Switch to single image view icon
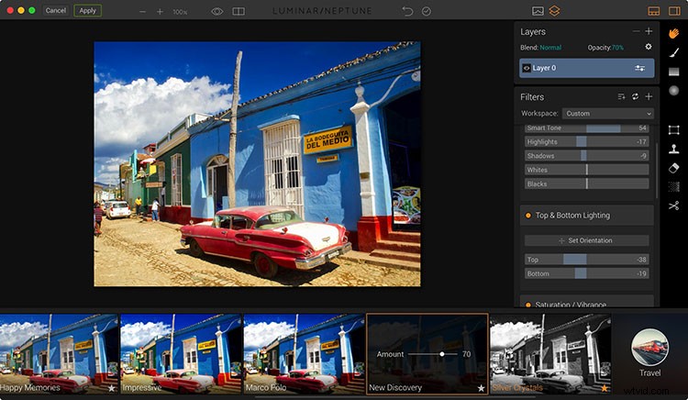 coord(538,11)
